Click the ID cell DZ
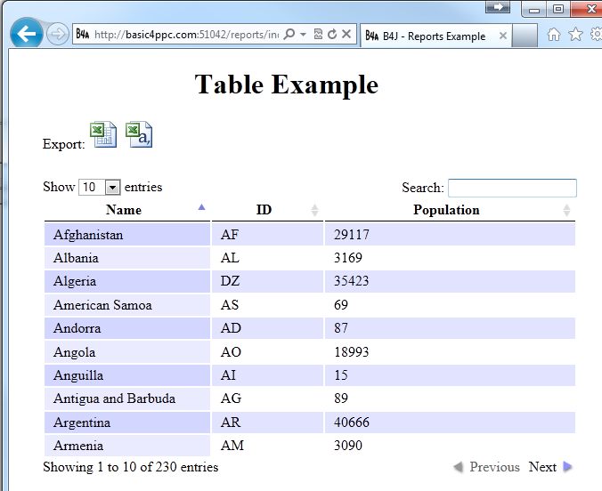The height and width of the screenshot is (491, 602). (x=267, y=281)
